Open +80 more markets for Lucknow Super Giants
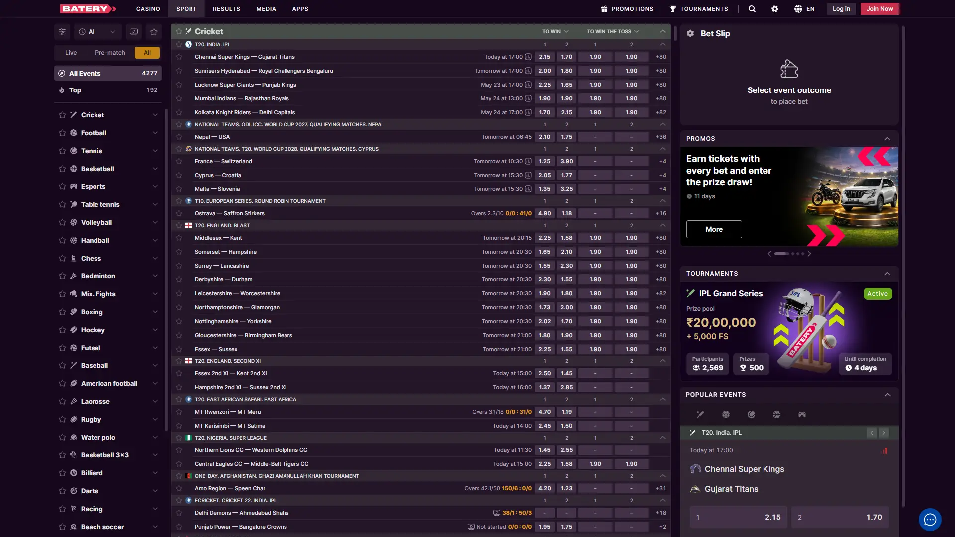The height and width of the screenshot is (537, 955). click(x=661, y=85)
